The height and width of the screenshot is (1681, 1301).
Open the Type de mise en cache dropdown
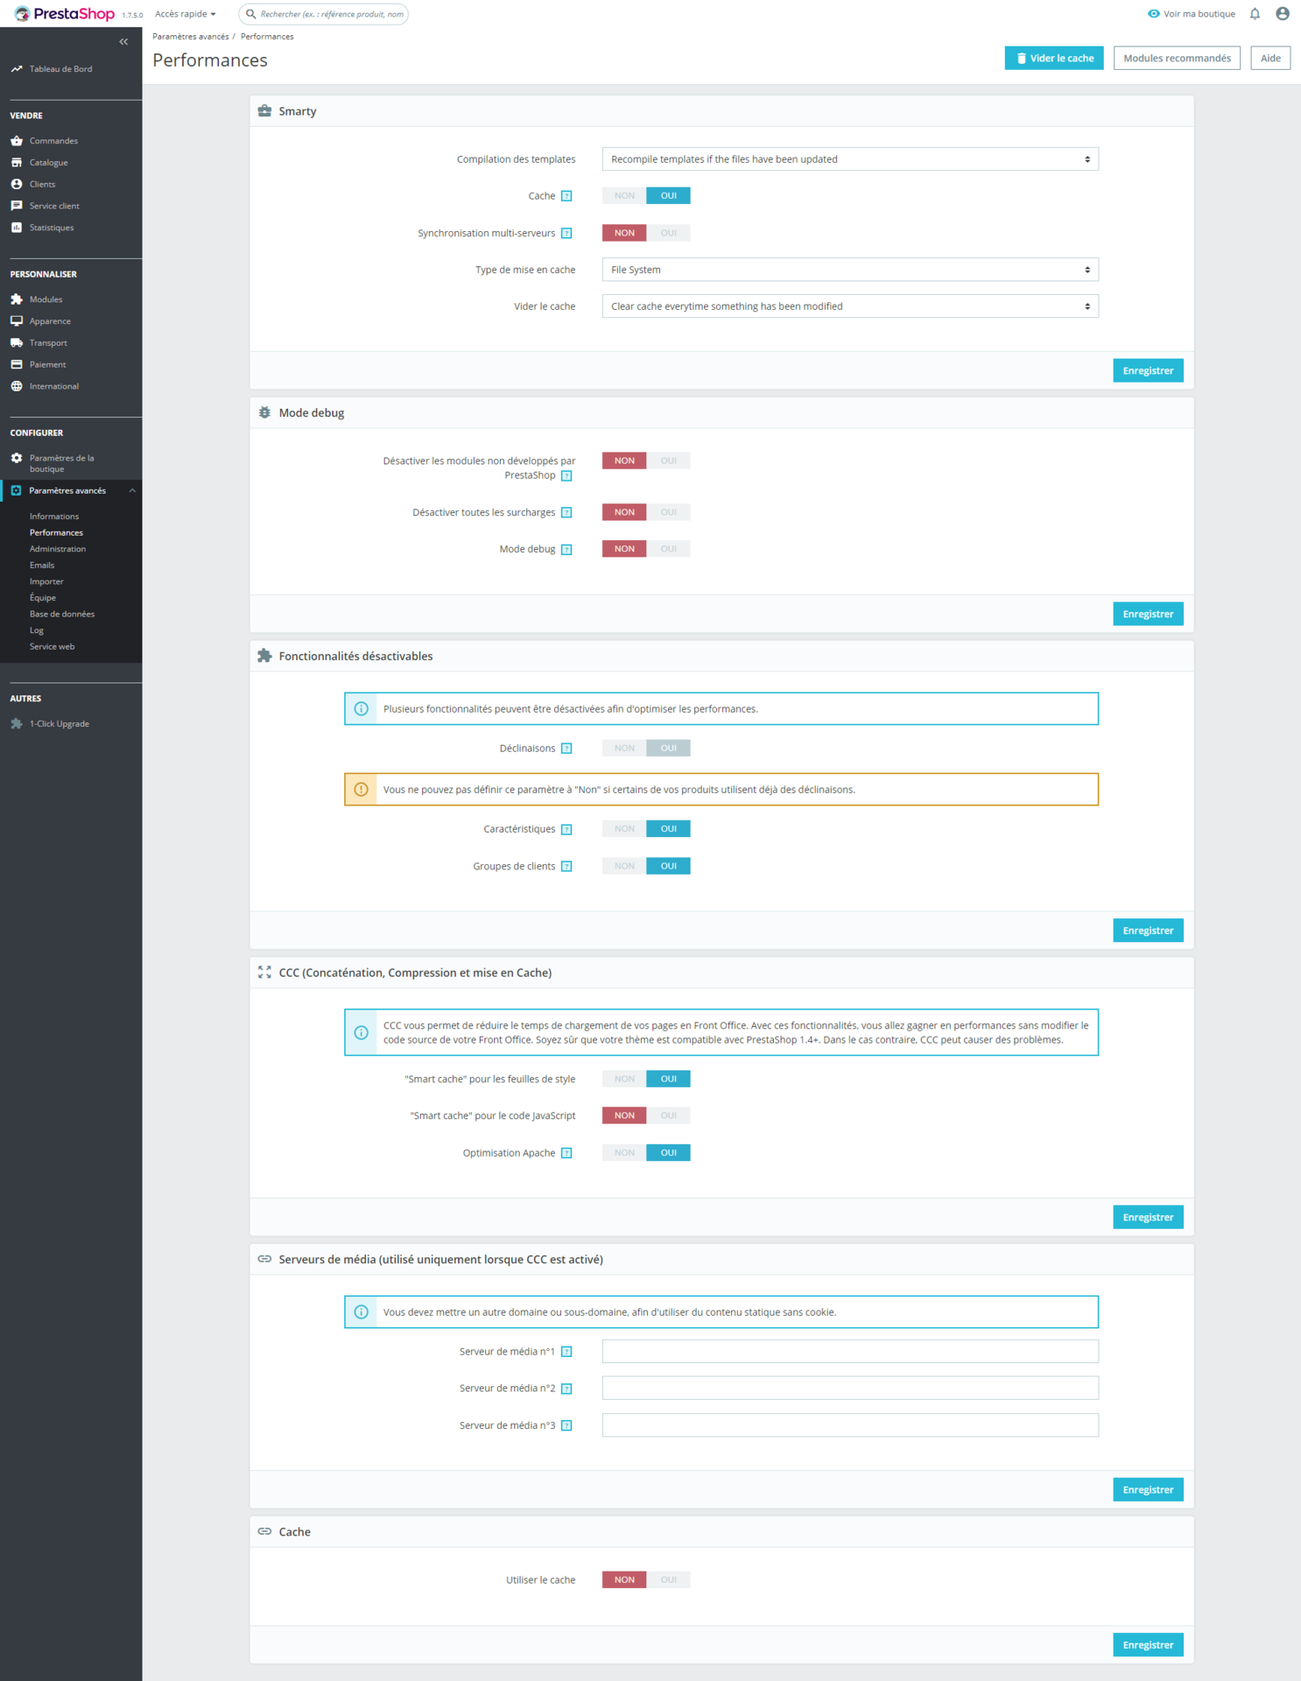850,270
